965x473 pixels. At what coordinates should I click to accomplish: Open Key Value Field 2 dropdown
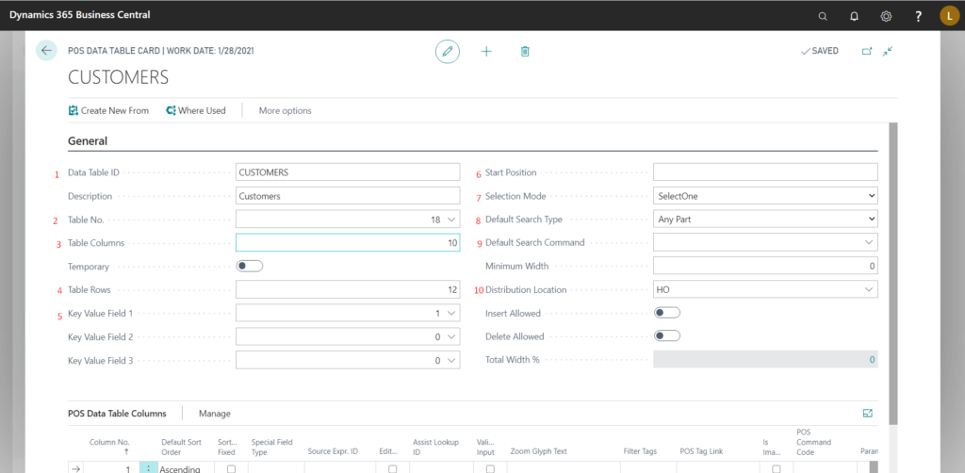(x=451, y=336)
